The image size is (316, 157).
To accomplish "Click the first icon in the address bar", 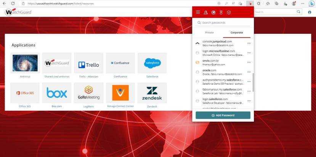I will [x=219, y=3].
